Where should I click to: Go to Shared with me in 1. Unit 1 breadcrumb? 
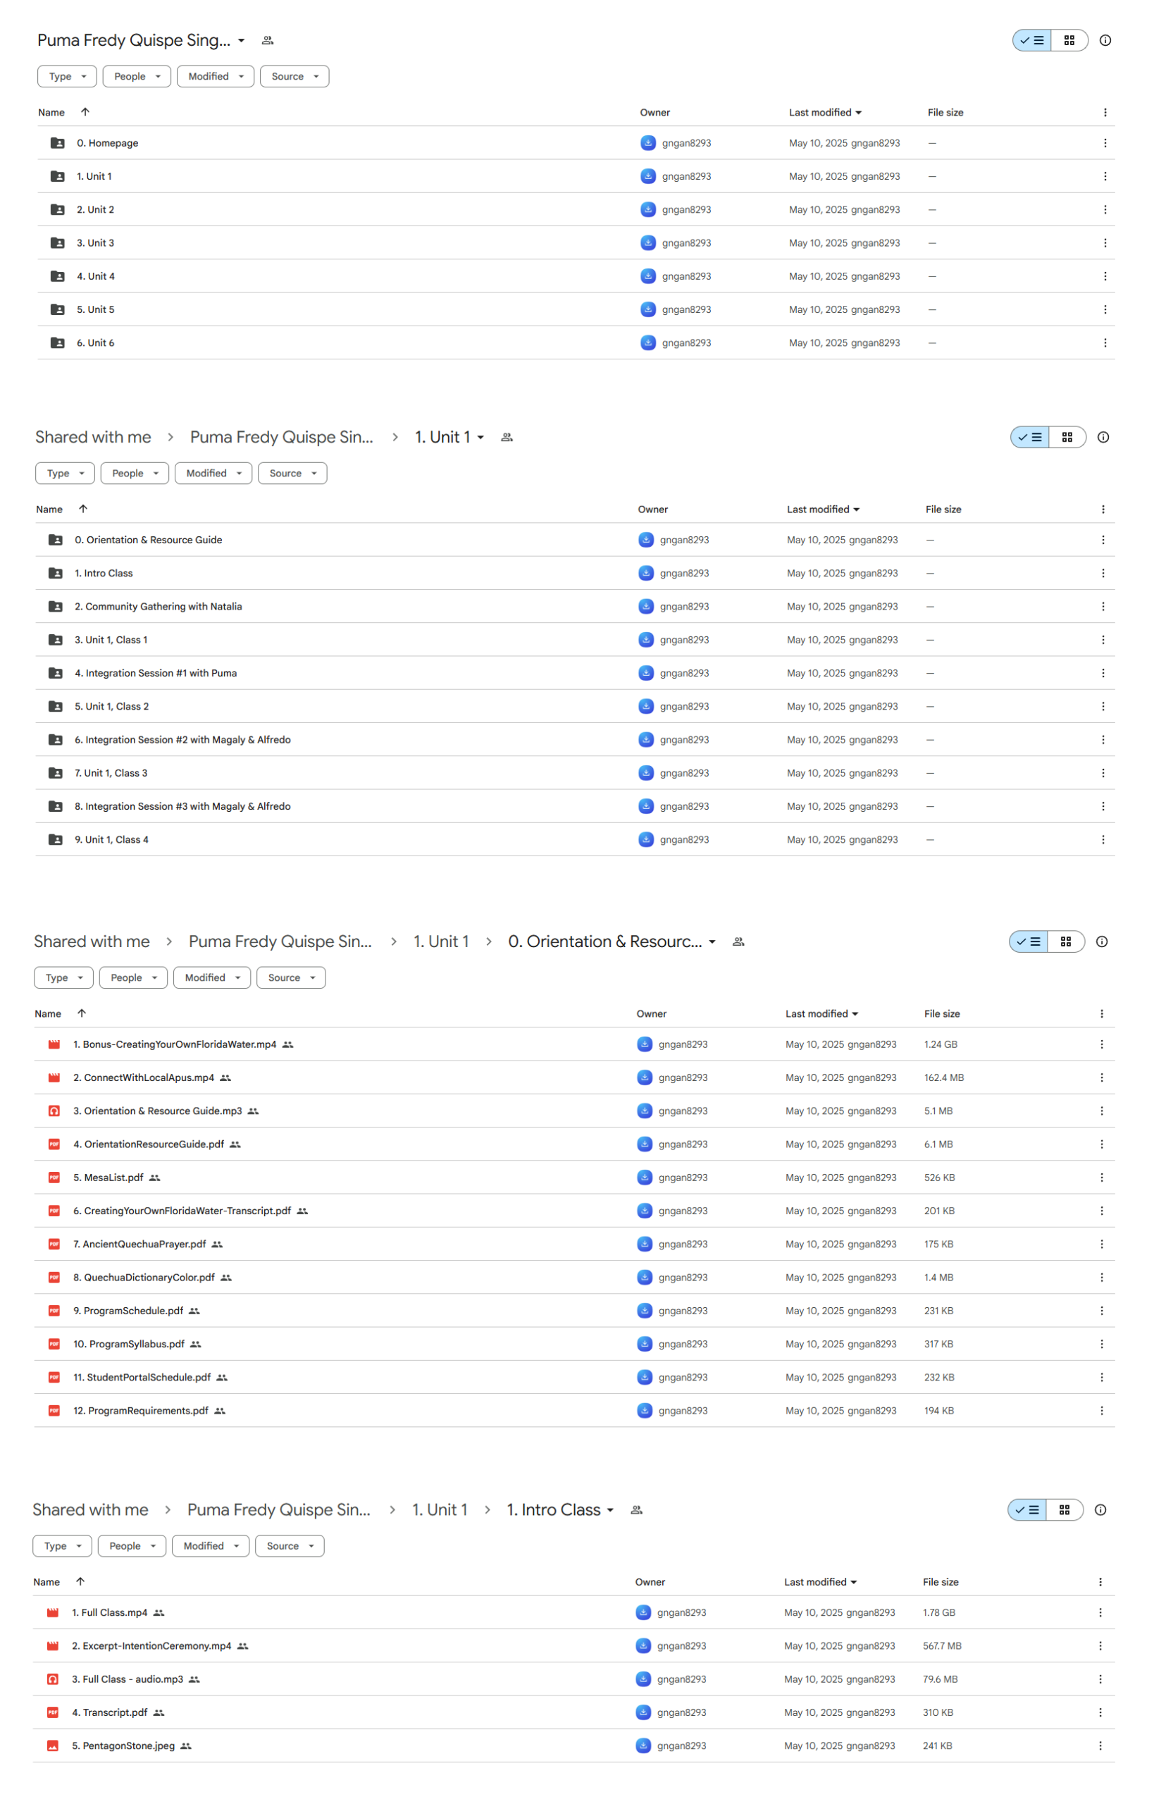(93, 437)
